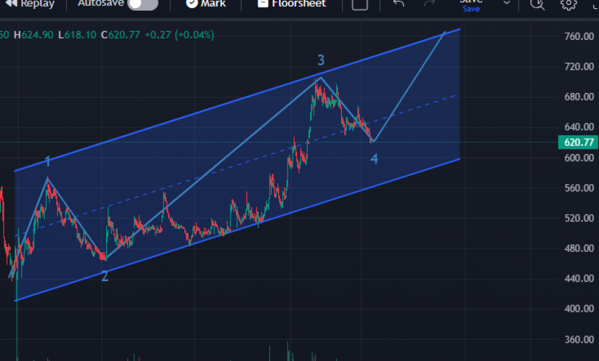Redo the last undone action
The height and width of the screenshot is (361, 599).
429,4
